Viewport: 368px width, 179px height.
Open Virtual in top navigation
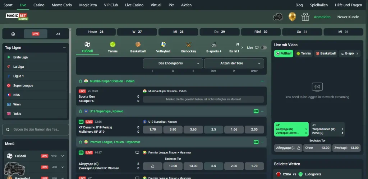coord(156,5)
